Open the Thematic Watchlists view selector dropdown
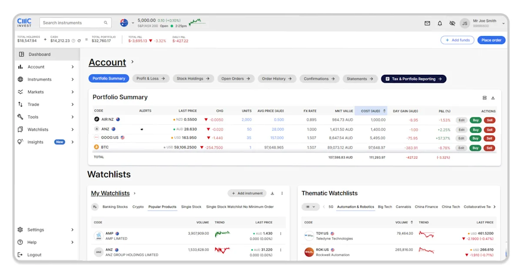Screen dimensions: 522x276 [x=310, y=207]
